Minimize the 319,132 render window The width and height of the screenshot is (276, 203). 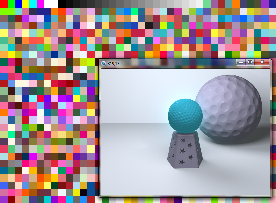241,62
